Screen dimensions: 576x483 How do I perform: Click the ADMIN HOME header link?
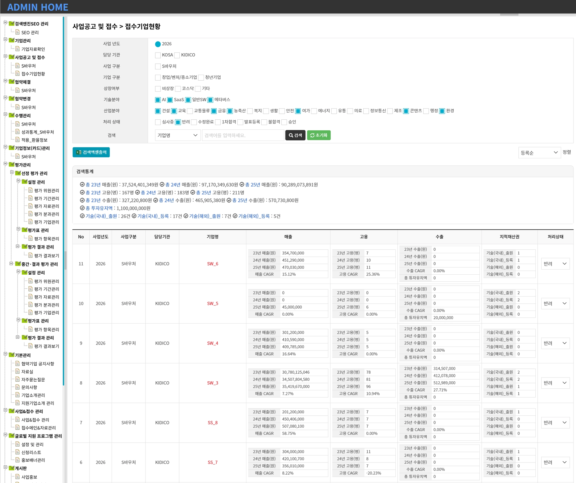tap(38, 7)
